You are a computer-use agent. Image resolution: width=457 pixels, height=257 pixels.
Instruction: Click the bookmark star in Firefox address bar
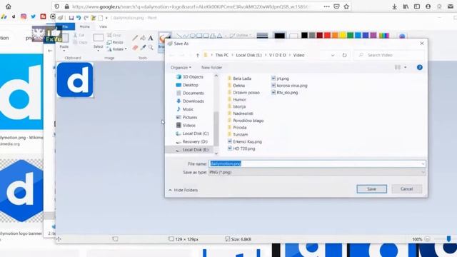(346, 6)
